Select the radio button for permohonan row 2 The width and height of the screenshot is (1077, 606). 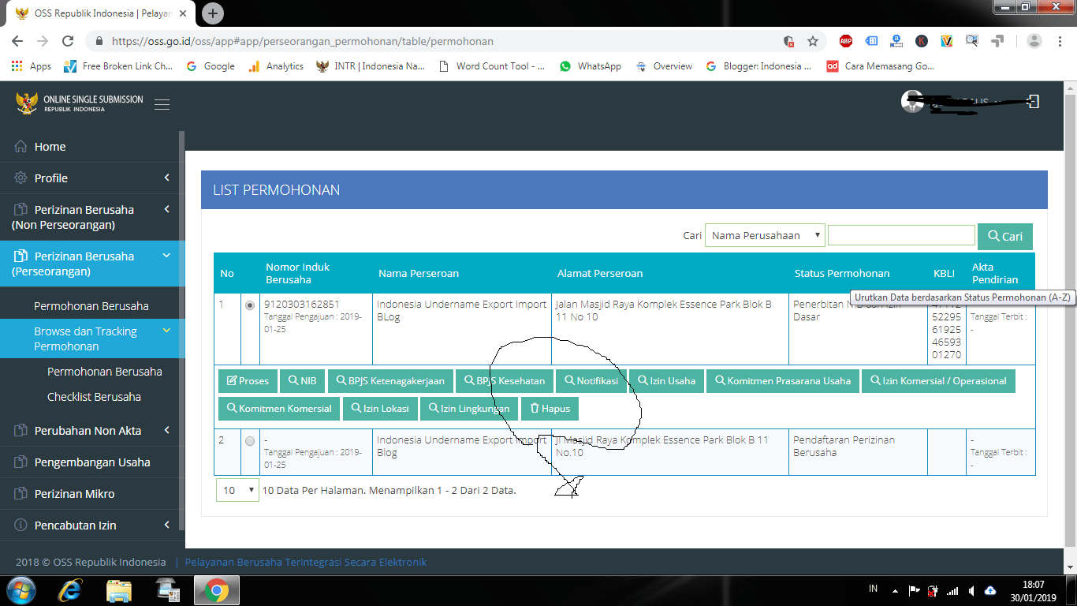click(x=249, y=441)
